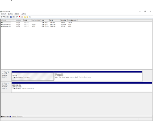153x121 pixels.
Task: Sort by the レイアウト column header
Action: click(19, 20)
